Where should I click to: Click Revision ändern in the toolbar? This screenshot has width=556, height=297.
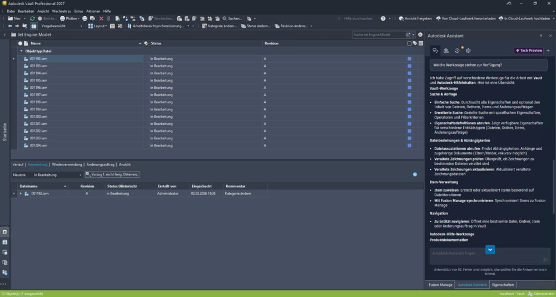click(x=291, y=26)
